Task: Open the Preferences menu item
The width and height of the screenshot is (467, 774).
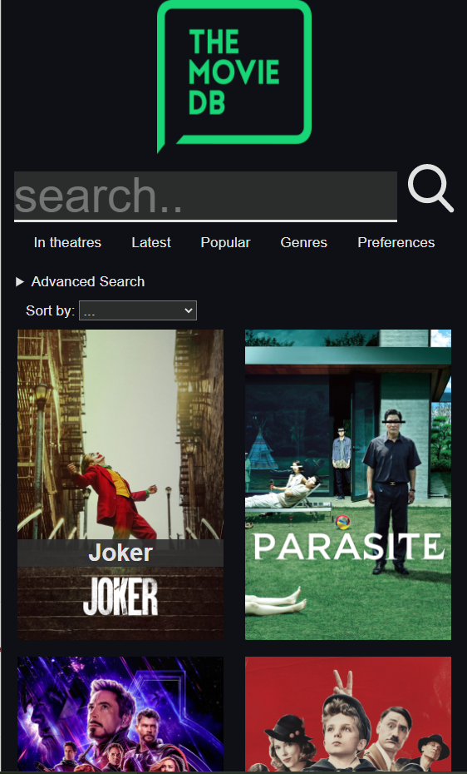Action: point(396,242)
